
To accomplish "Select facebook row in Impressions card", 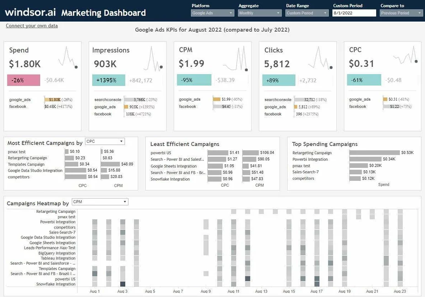I will point(126,114).
